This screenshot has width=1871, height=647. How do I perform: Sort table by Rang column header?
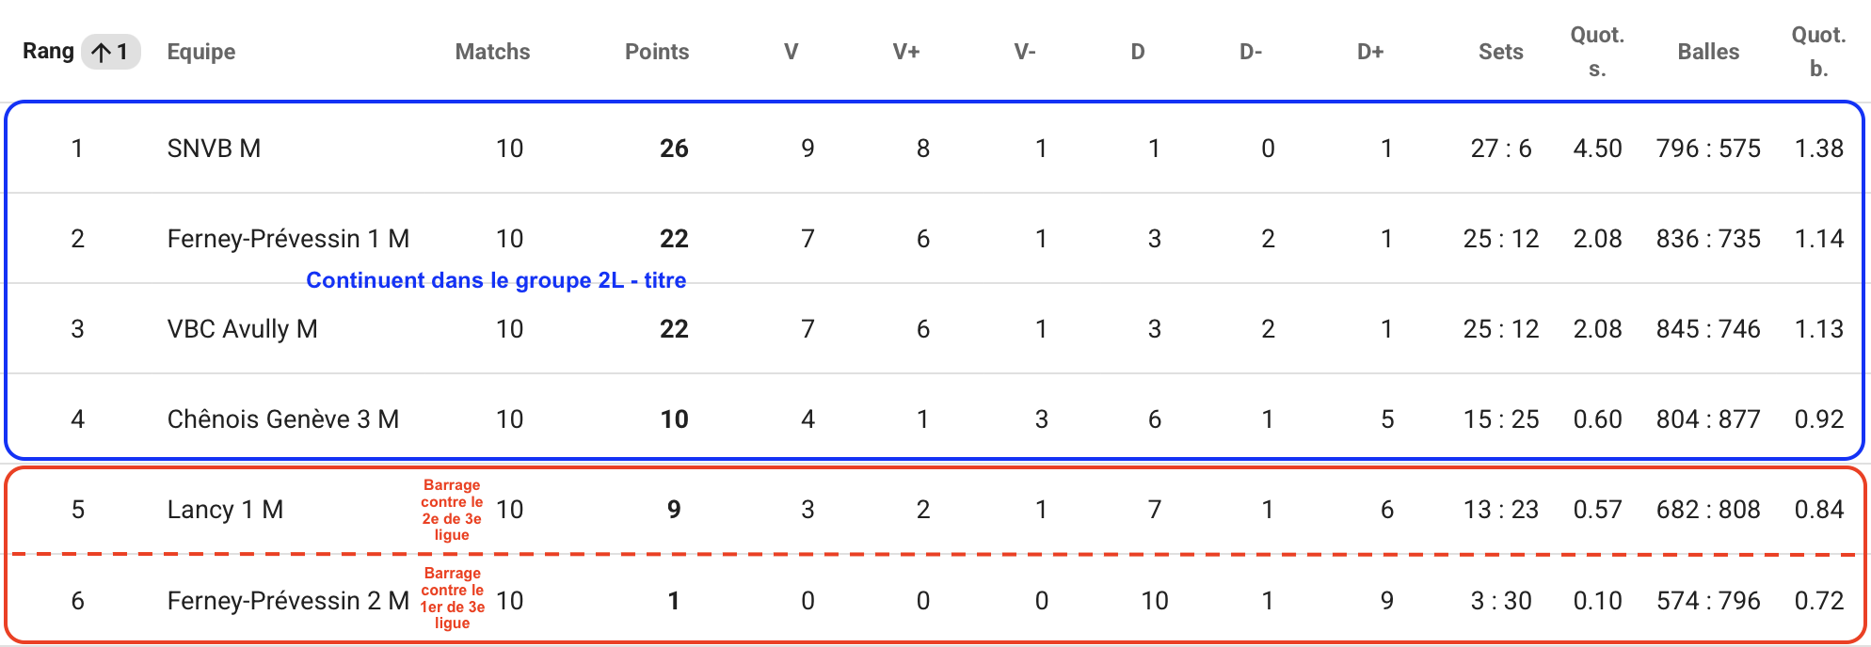coord(48,52)
